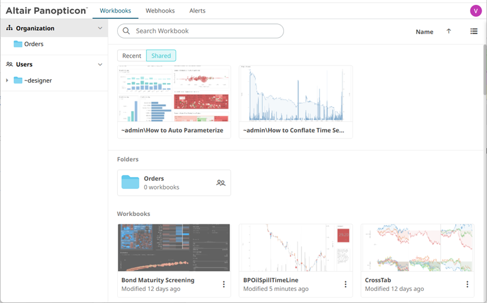
Task: Click the vertical scrollbar
Action: pos(485,70)
